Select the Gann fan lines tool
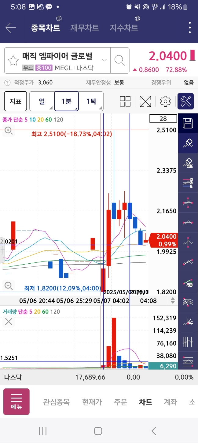 pos(188,322)
